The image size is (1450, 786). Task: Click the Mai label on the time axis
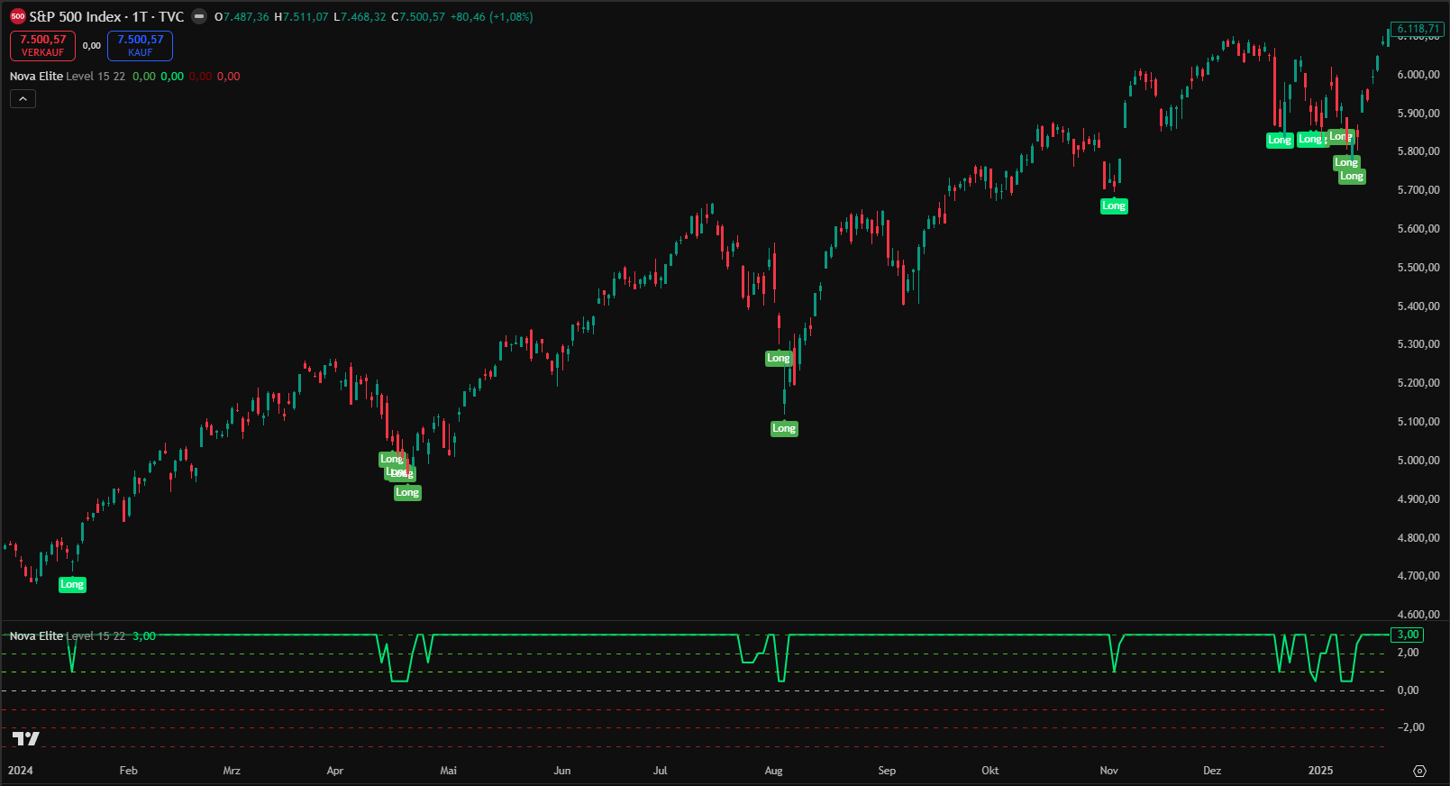pyautogui.click(x=448, y=771)
